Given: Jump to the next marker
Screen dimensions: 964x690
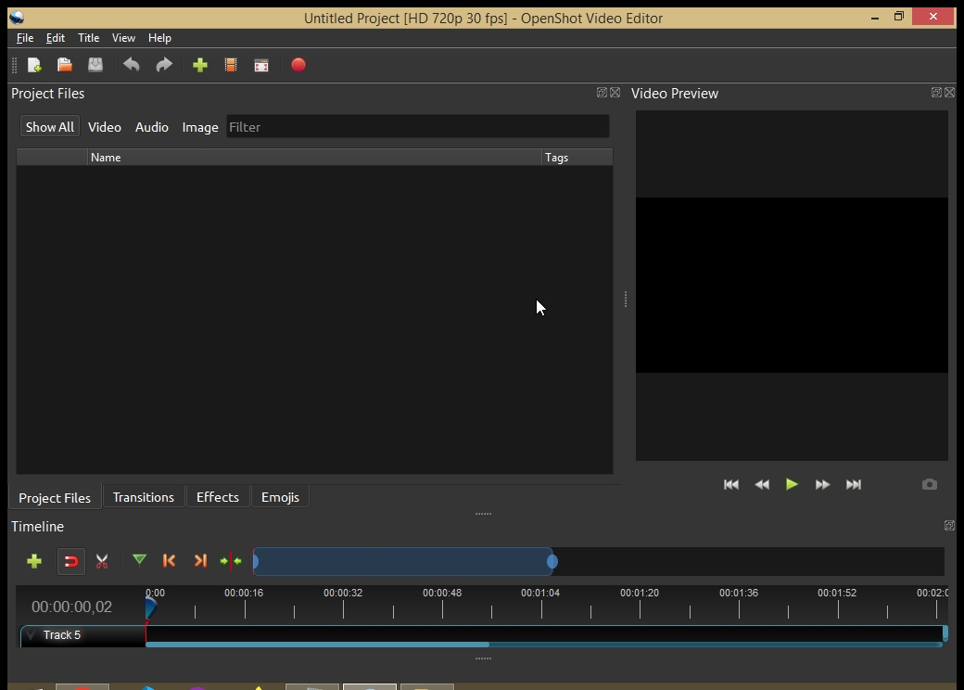Looking at the screenshot, I should (200, 561).
